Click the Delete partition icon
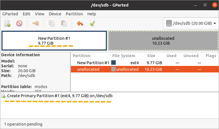 (x=19, y=23)
